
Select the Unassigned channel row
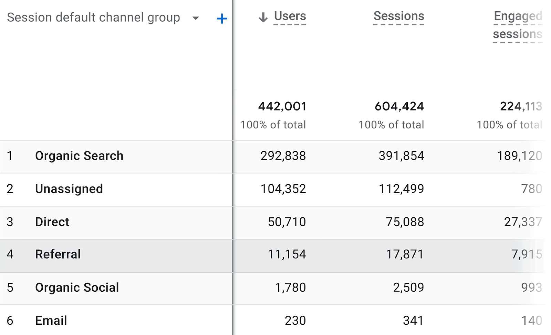click(x=69, y=189)
